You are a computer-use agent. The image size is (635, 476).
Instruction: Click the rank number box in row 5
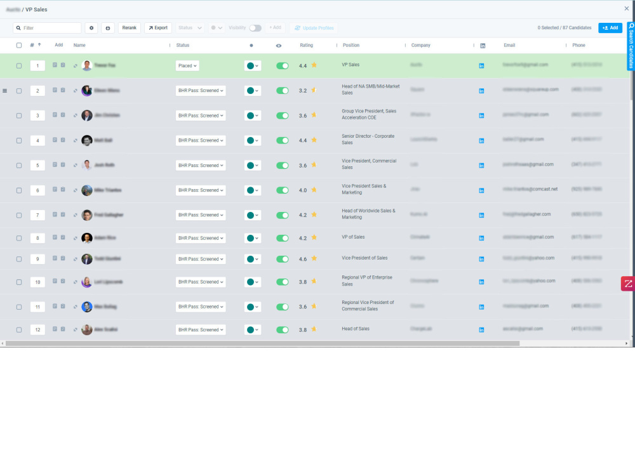(x=37, y=166)
